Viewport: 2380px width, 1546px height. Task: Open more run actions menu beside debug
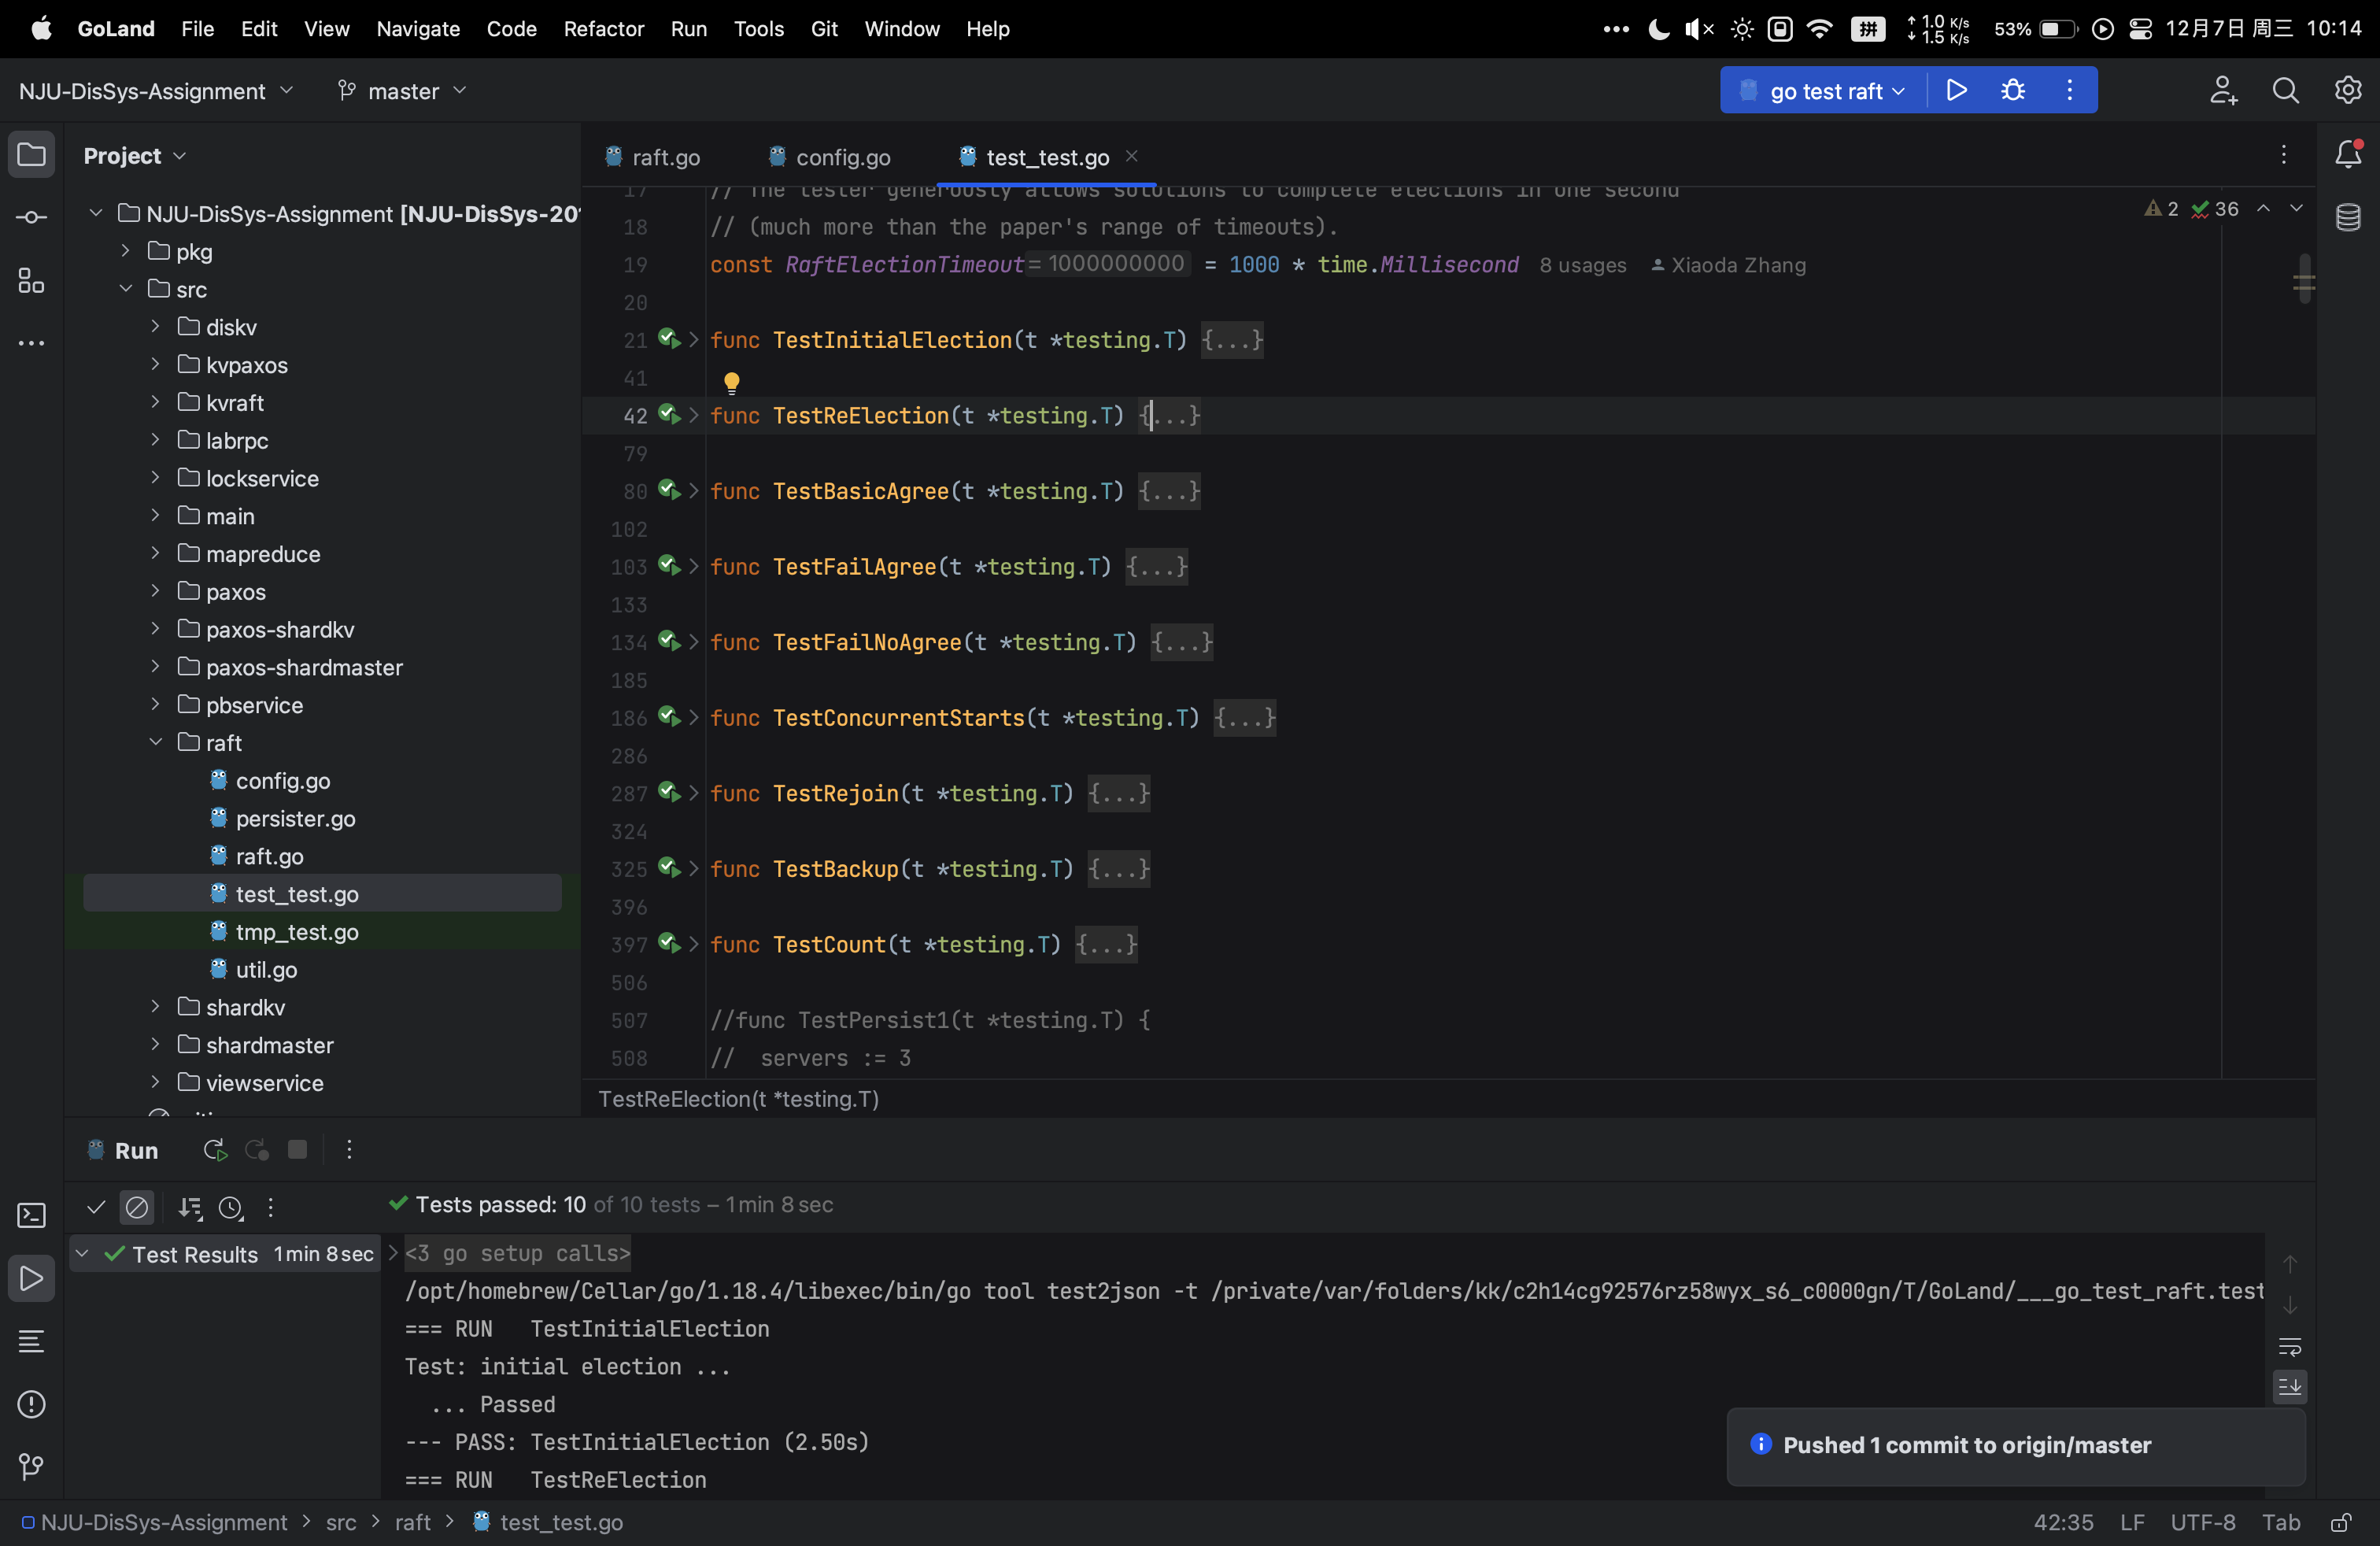click(2069, 90)
